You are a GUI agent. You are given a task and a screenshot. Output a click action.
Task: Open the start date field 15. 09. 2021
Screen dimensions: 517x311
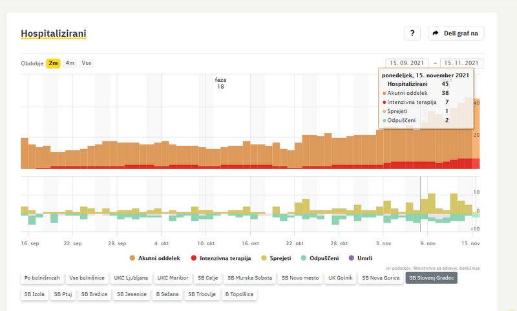407,63
